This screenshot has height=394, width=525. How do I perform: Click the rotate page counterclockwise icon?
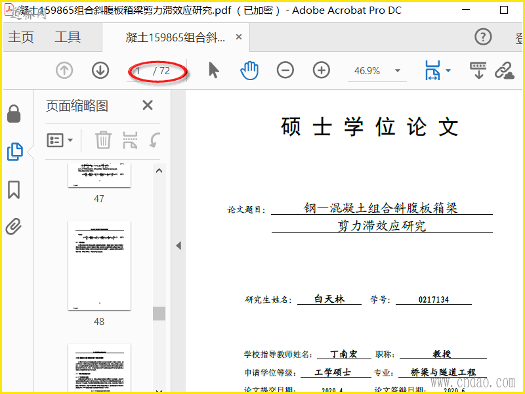pyautogui.click(x=155, y=140)
